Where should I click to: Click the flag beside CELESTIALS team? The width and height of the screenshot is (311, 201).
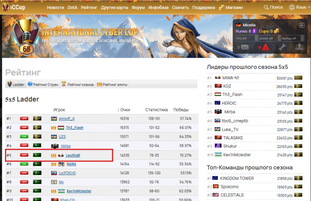[x=215, y=195]
